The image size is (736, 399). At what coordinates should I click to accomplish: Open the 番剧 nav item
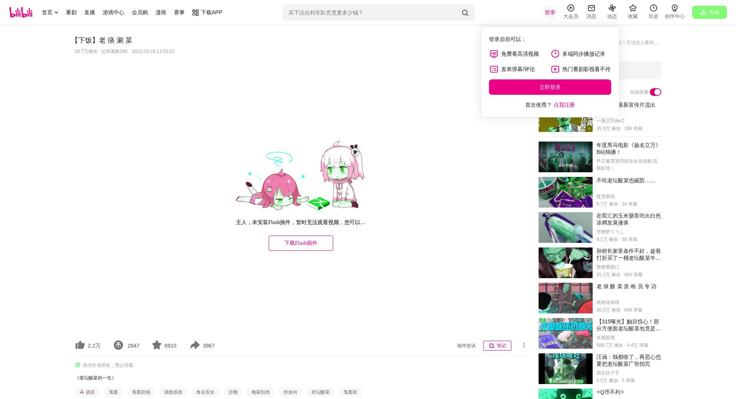click(x=71, y=12)
